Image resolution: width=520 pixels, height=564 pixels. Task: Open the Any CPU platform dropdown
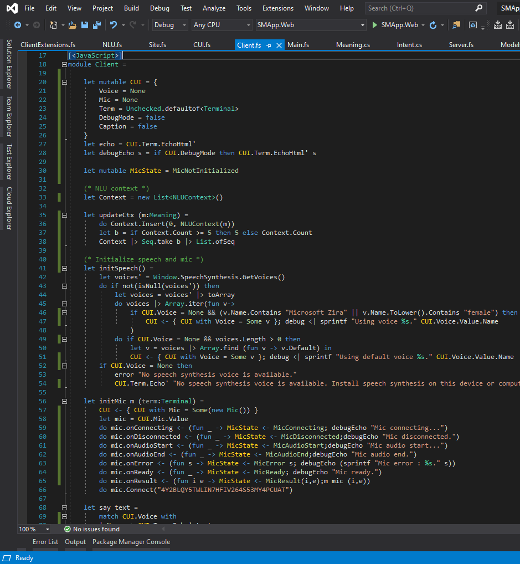click(222, 25)
